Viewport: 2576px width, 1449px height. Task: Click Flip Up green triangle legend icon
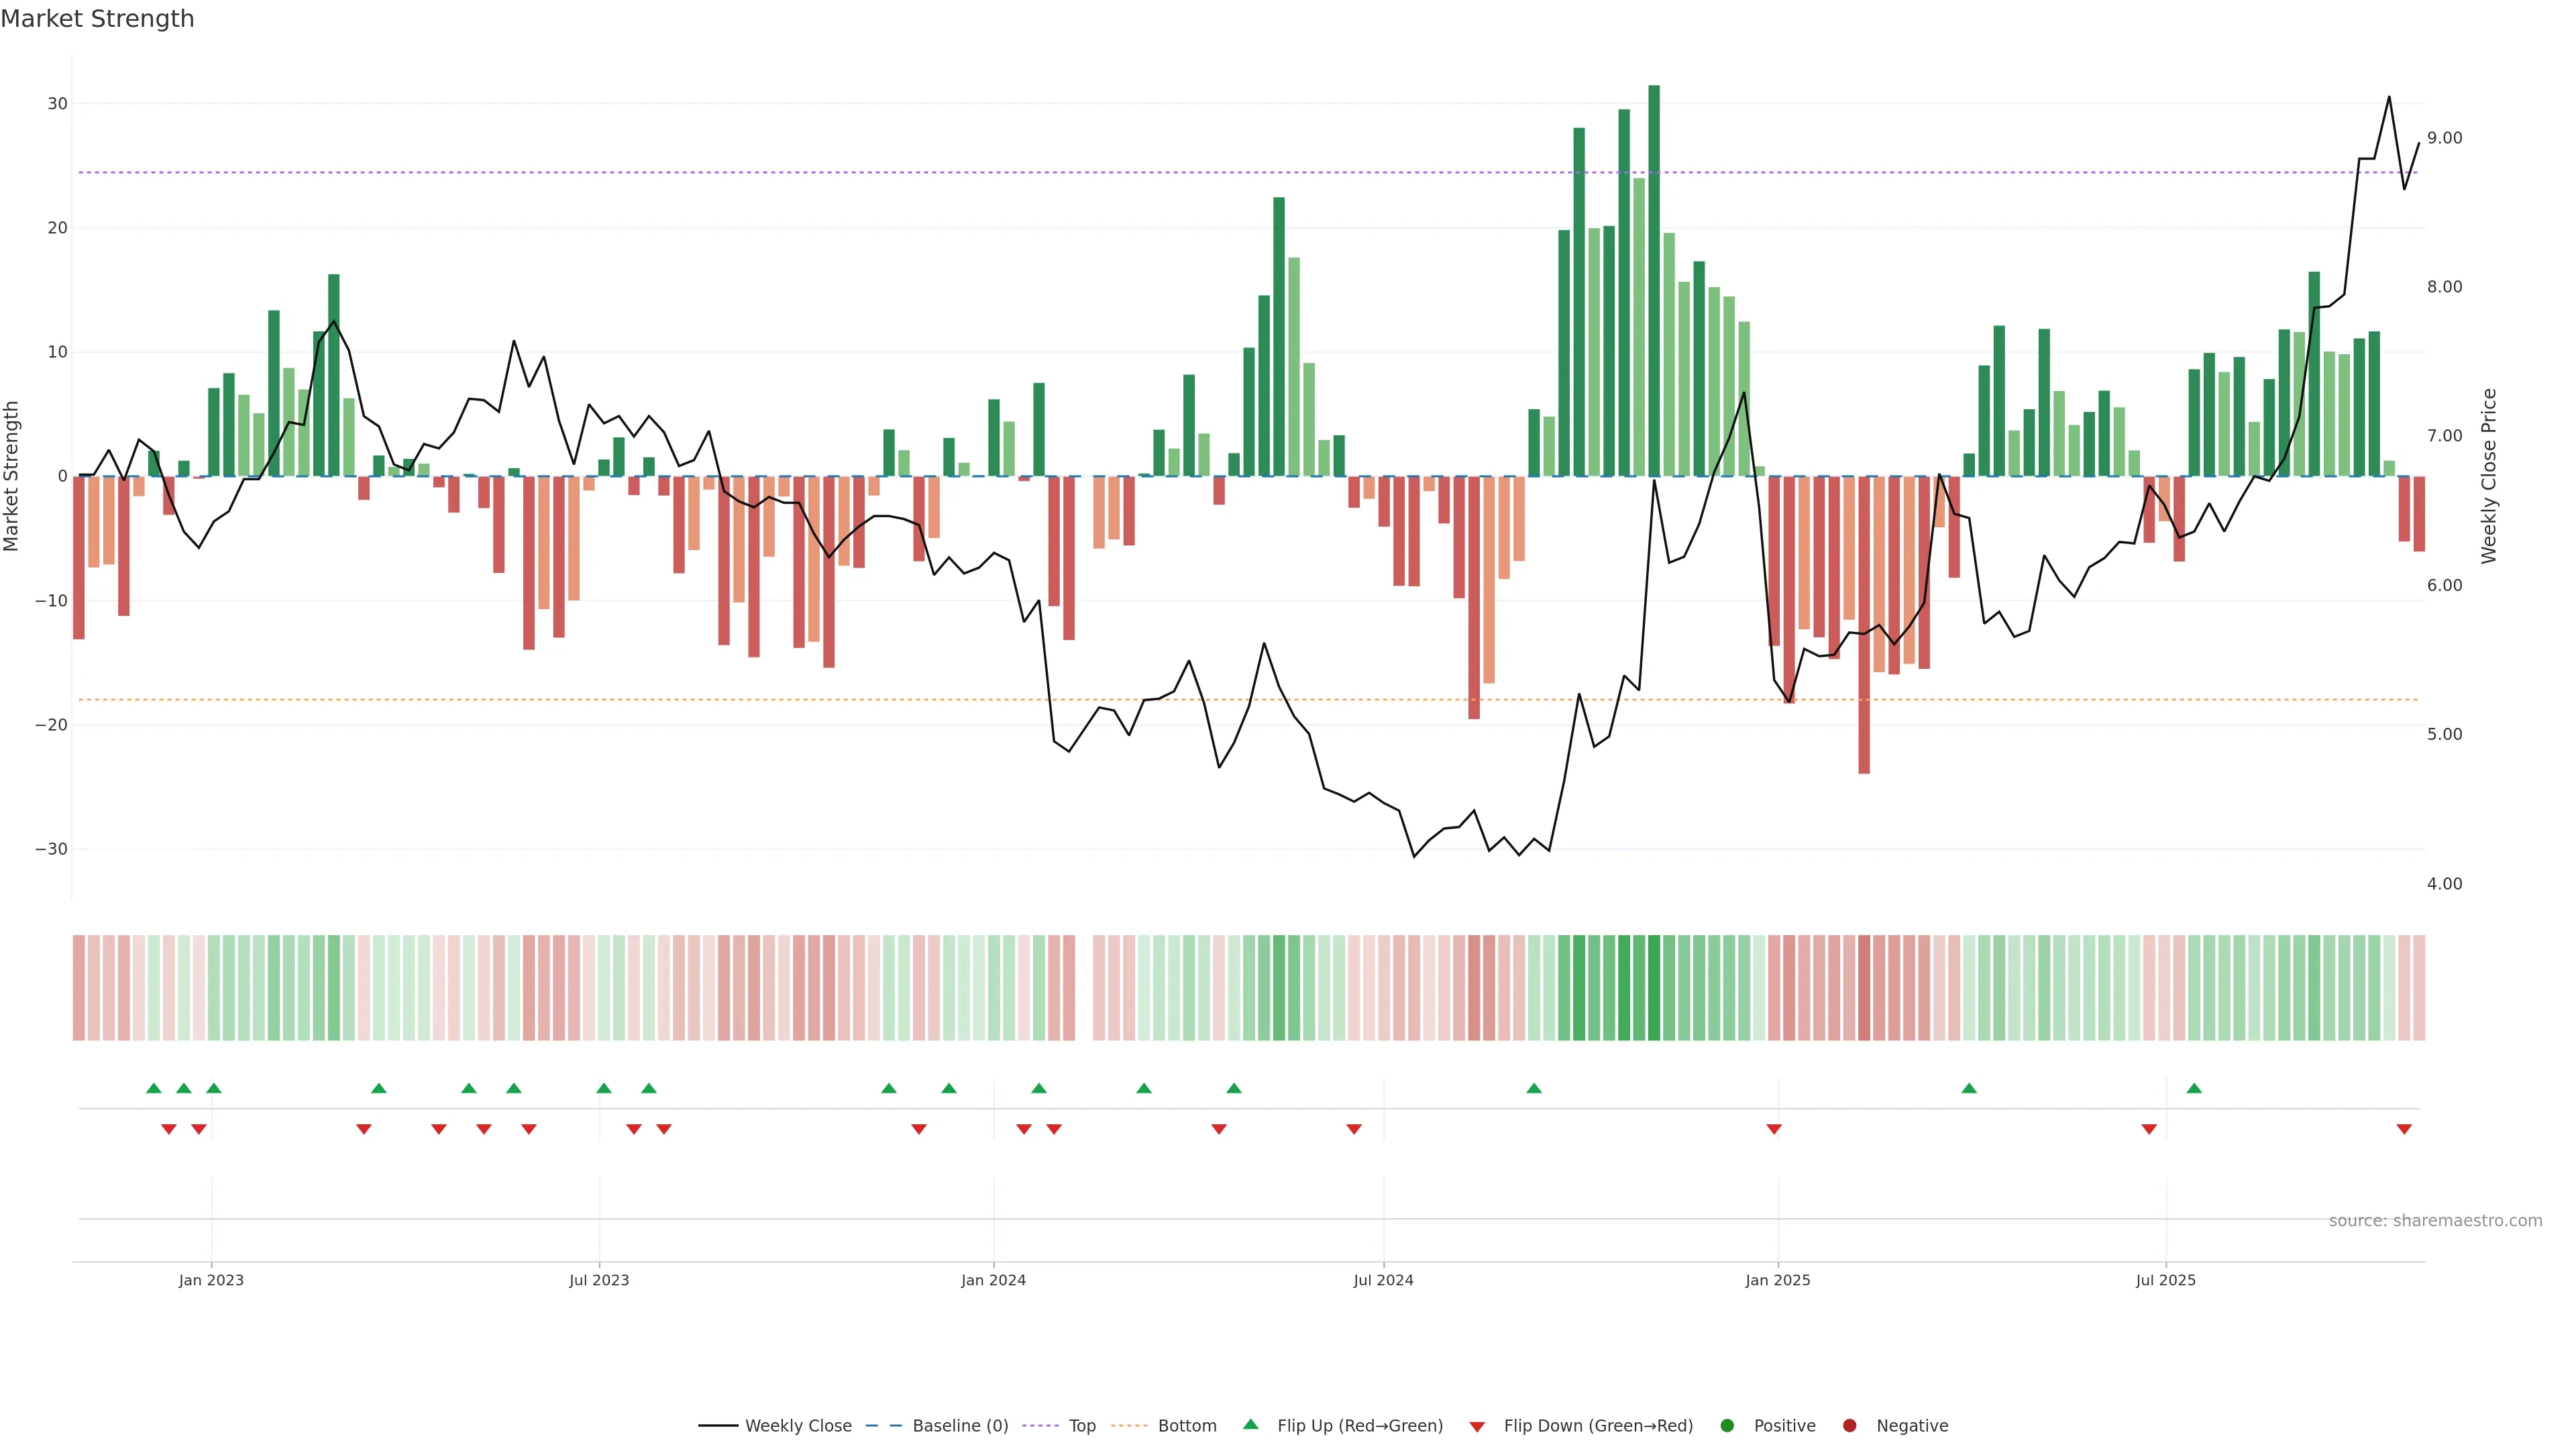coord(1250,1424)
